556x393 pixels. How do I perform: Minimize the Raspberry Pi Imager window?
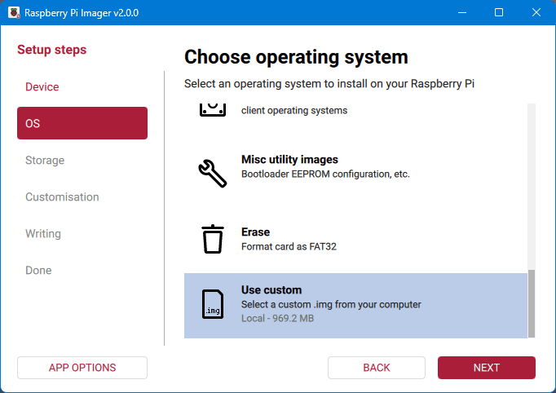462,13
